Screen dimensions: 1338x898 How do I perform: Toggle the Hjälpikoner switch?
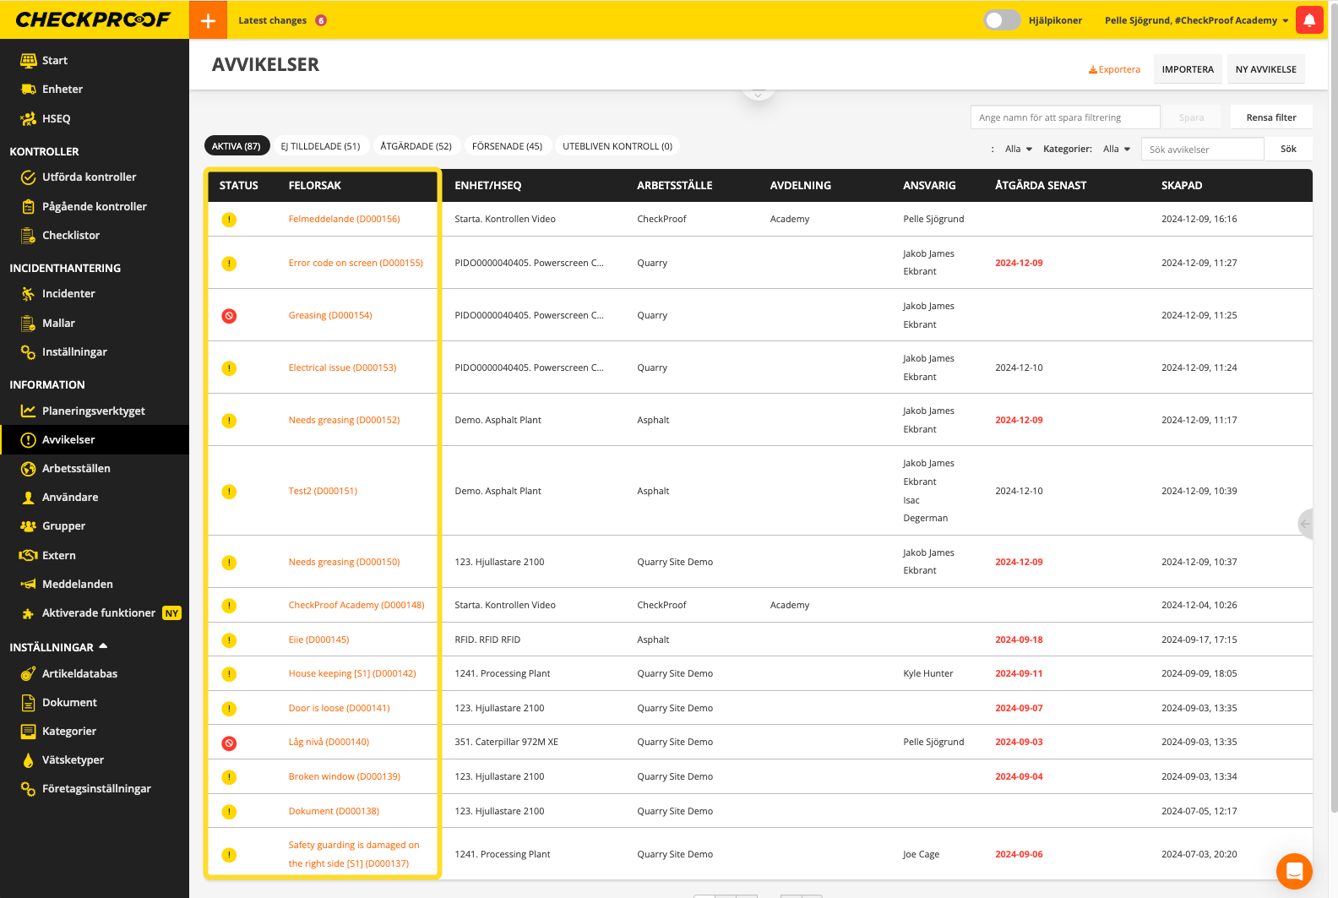tap(1002, 20)
